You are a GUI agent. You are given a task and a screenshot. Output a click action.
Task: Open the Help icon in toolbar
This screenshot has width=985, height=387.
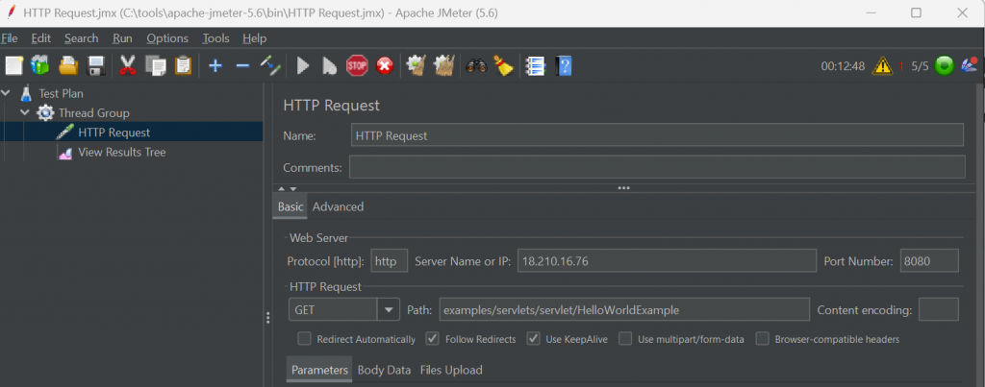click(564, 65)
